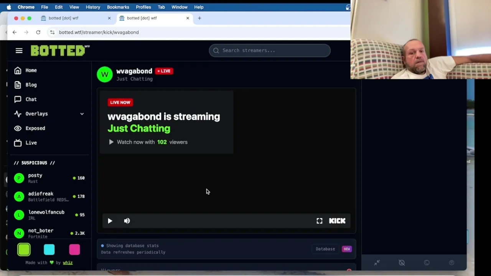Select suspicious streamer not_boter
The image size is (491, 276).
click(x=49, y=233)
